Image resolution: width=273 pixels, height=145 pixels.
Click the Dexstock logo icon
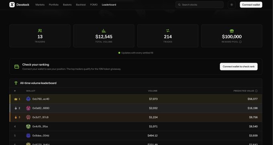12,5
